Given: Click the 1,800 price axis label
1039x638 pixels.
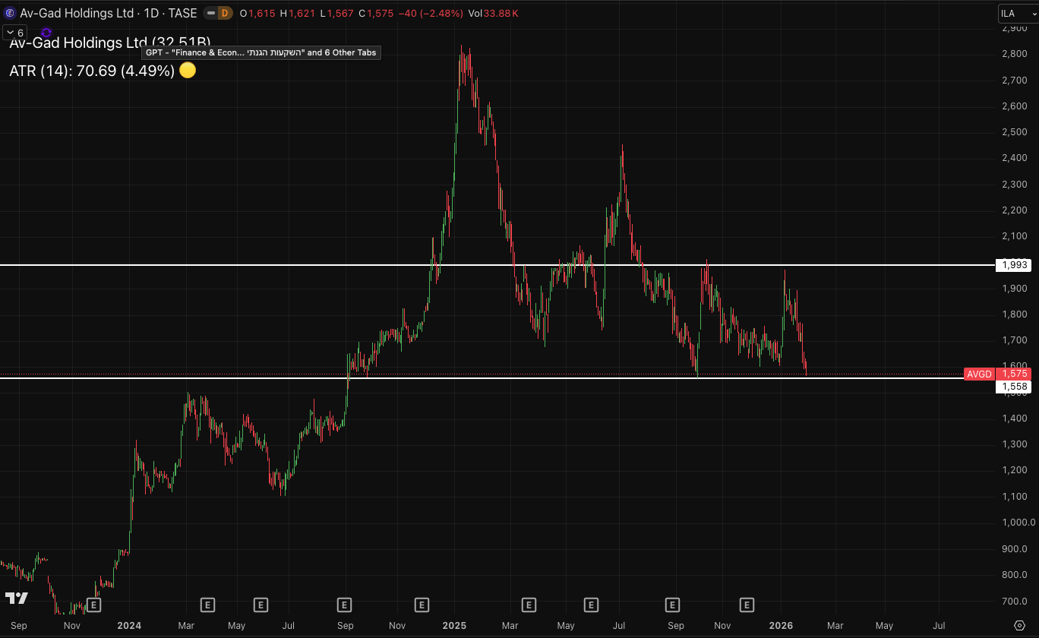Looking at the screenshot, I should point(1015,314).
